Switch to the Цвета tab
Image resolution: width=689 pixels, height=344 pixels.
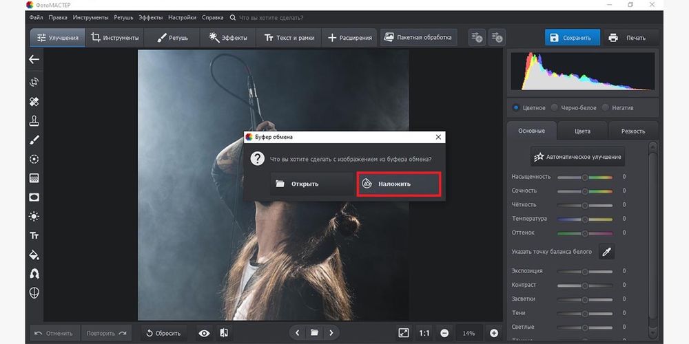[x=582, y=131]
